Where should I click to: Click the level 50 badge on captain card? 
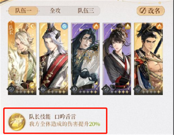(x=11, y=89)
